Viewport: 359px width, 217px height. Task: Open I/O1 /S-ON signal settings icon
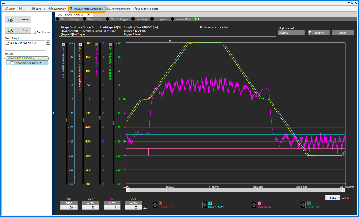(161, 203)
